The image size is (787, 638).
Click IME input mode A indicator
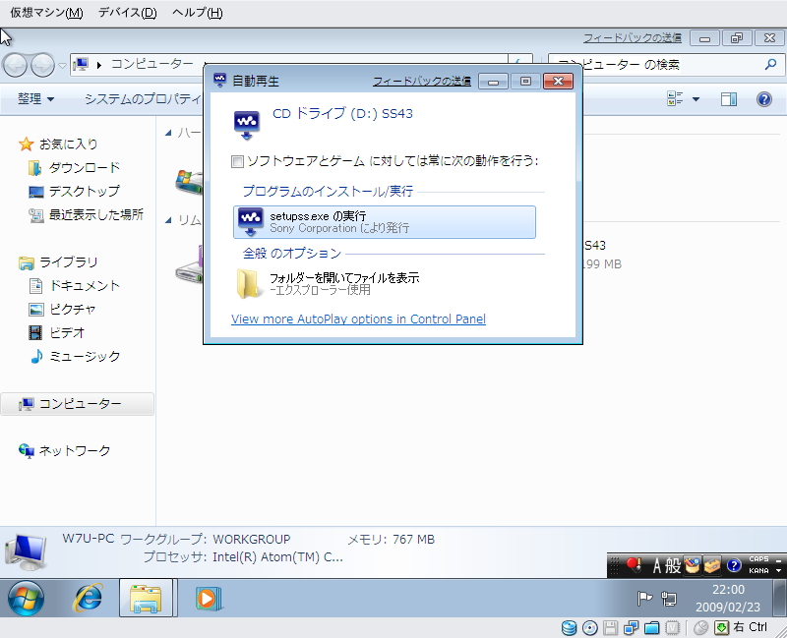(x=656, y=566)
